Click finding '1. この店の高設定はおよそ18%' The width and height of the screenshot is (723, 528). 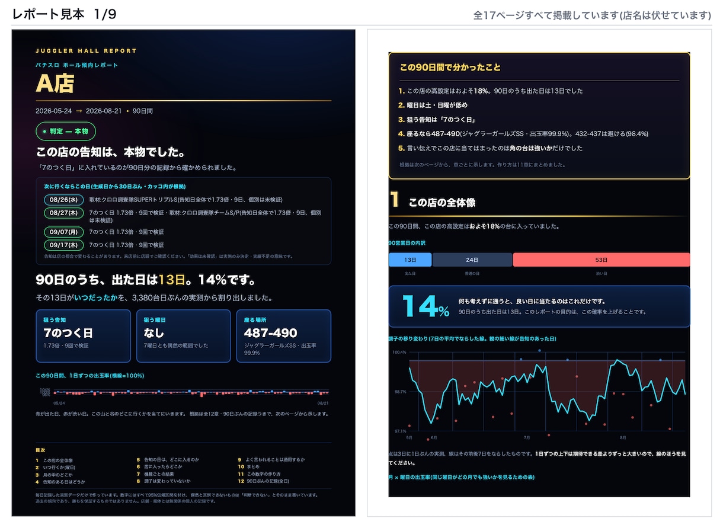pyautogui.click(x=491, y=91)
